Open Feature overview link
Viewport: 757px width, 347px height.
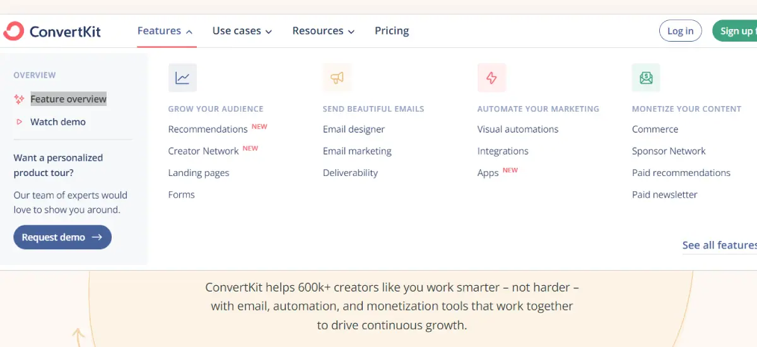pos(69,99)
